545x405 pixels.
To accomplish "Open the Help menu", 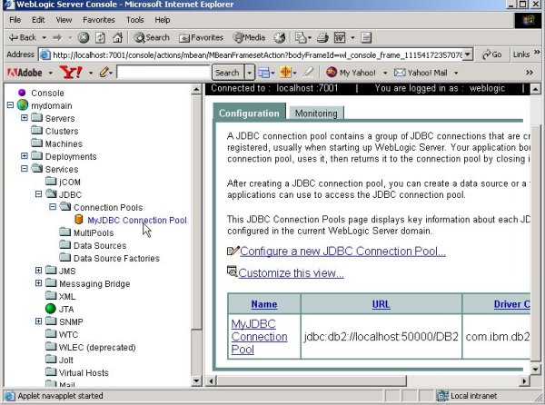I will 163,20.
